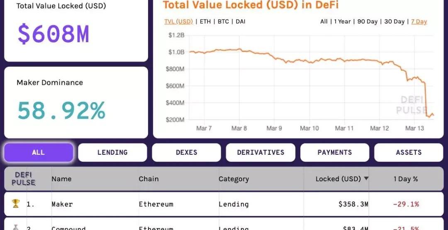Click the sort arrow next to Locked (USD)
Image resolution: width=448 pixels, height=230 pixels.
click(366, 178)
